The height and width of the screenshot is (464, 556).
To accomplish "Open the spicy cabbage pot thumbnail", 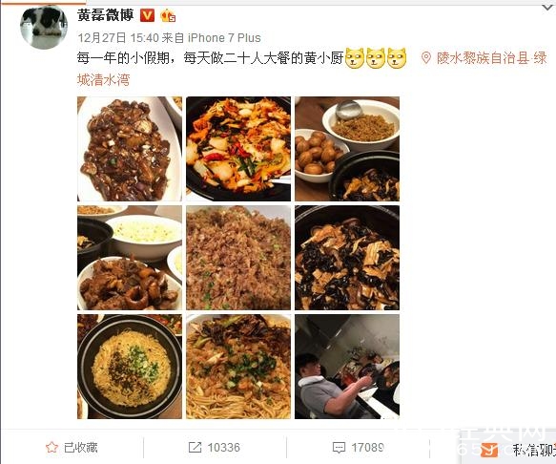I will coord(238,149).
